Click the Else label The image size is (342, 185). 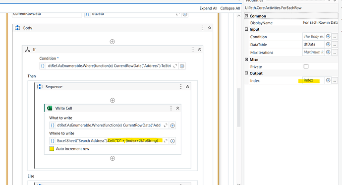[31, 176]
